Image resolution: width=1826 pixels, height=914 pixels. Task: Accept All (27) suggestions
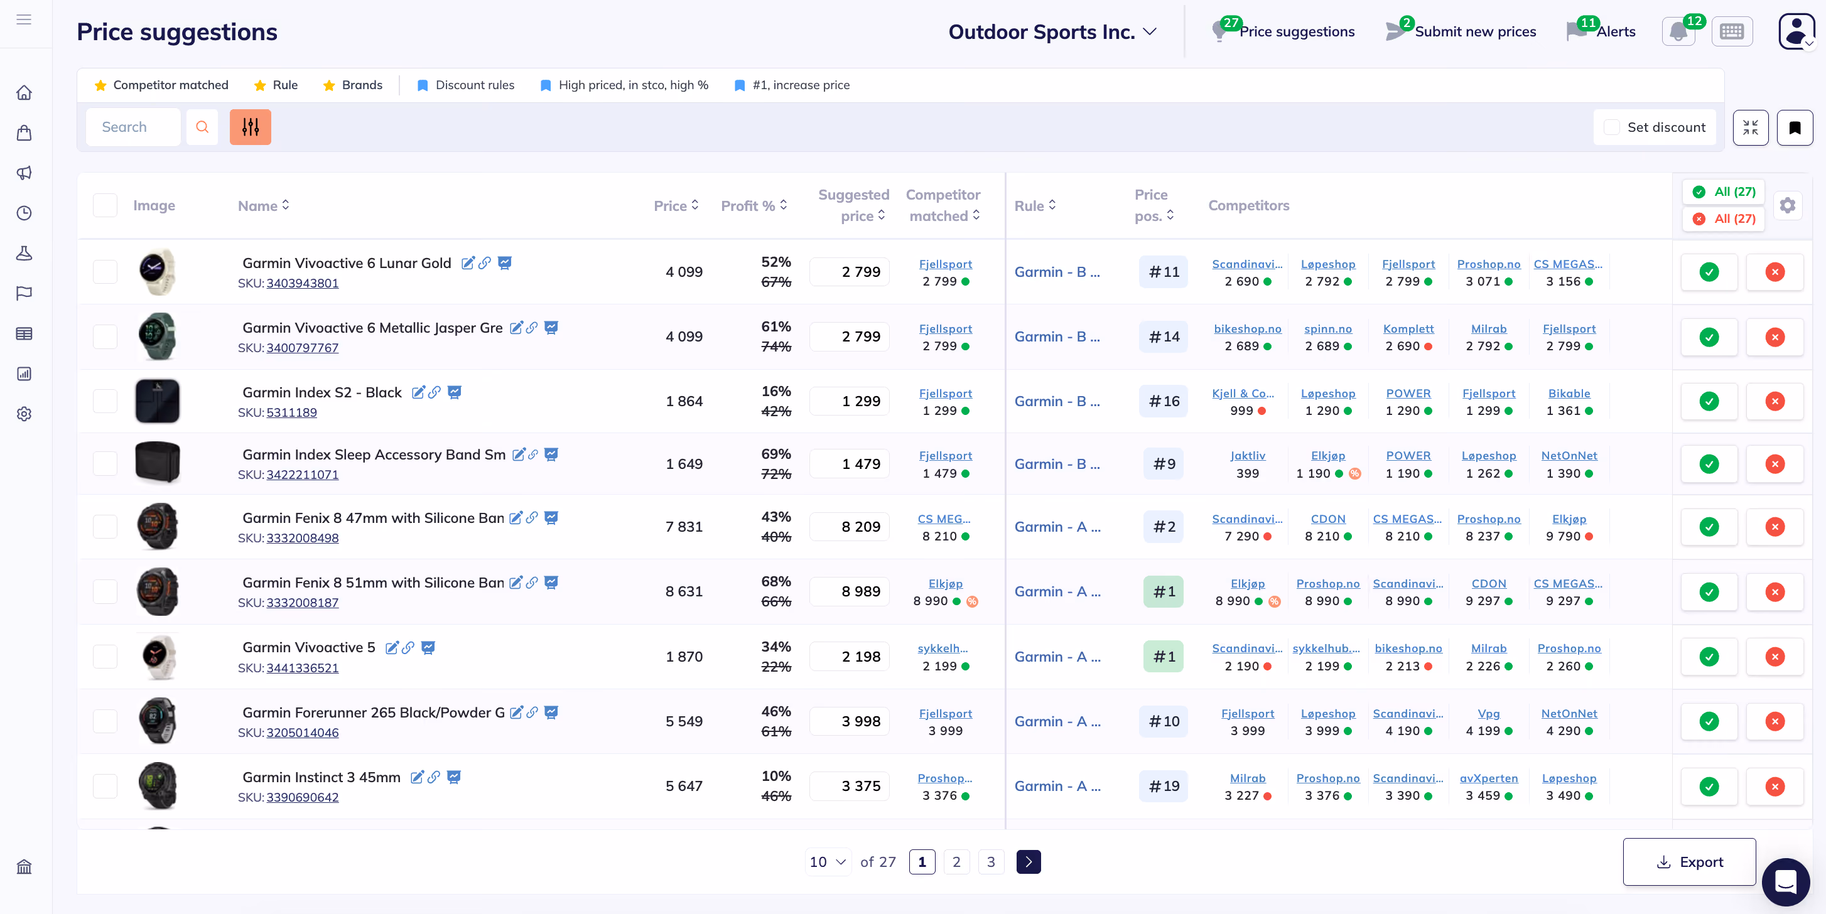(x=1723, y=192)
